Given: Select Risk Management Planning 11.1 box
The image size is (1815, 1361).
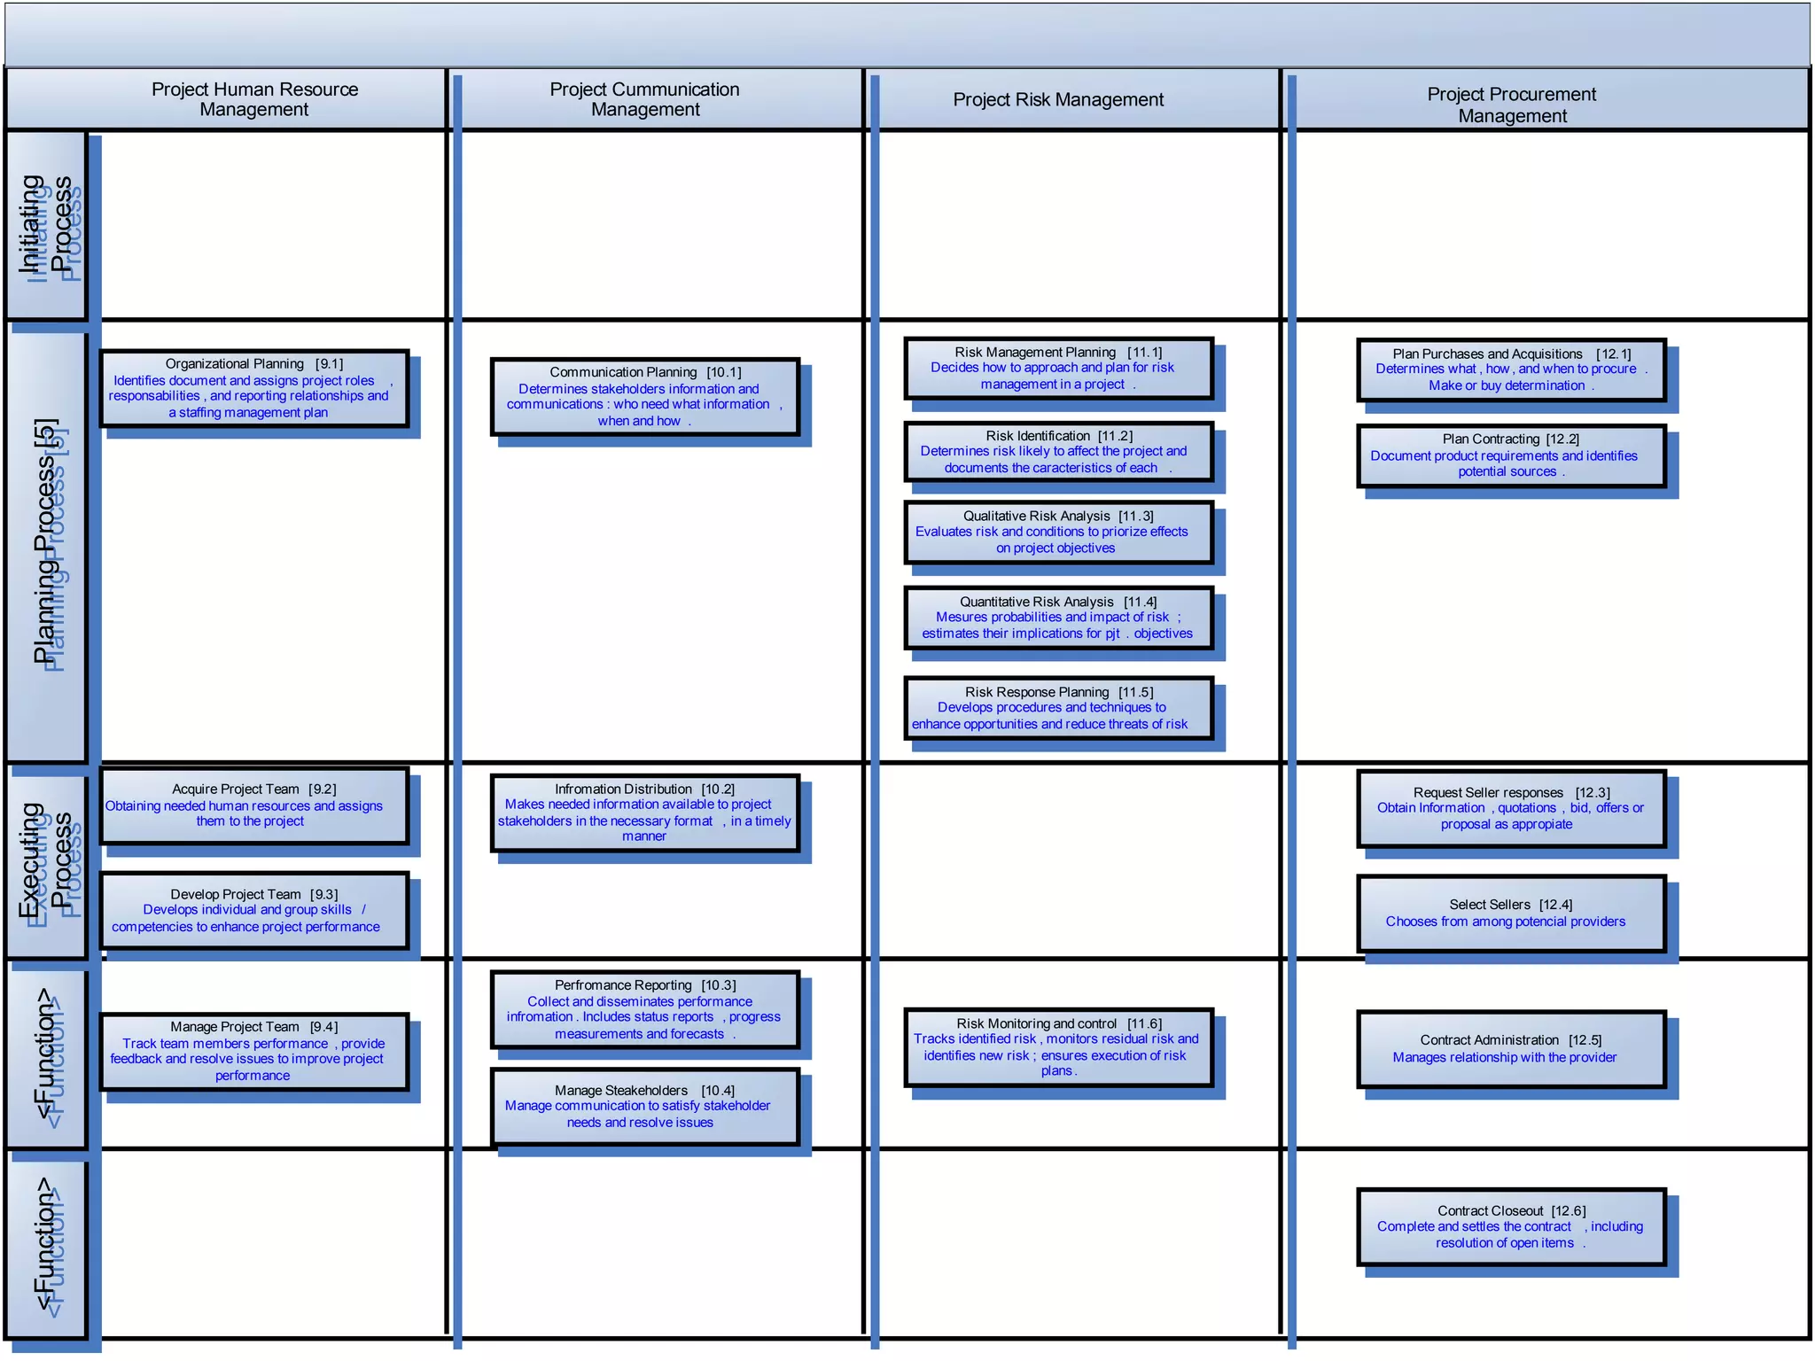Looking at the screenshot, I should point(1058,368).
